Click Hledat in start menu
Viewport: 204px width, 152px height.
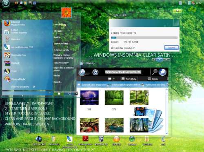click(x=57, y=75)
